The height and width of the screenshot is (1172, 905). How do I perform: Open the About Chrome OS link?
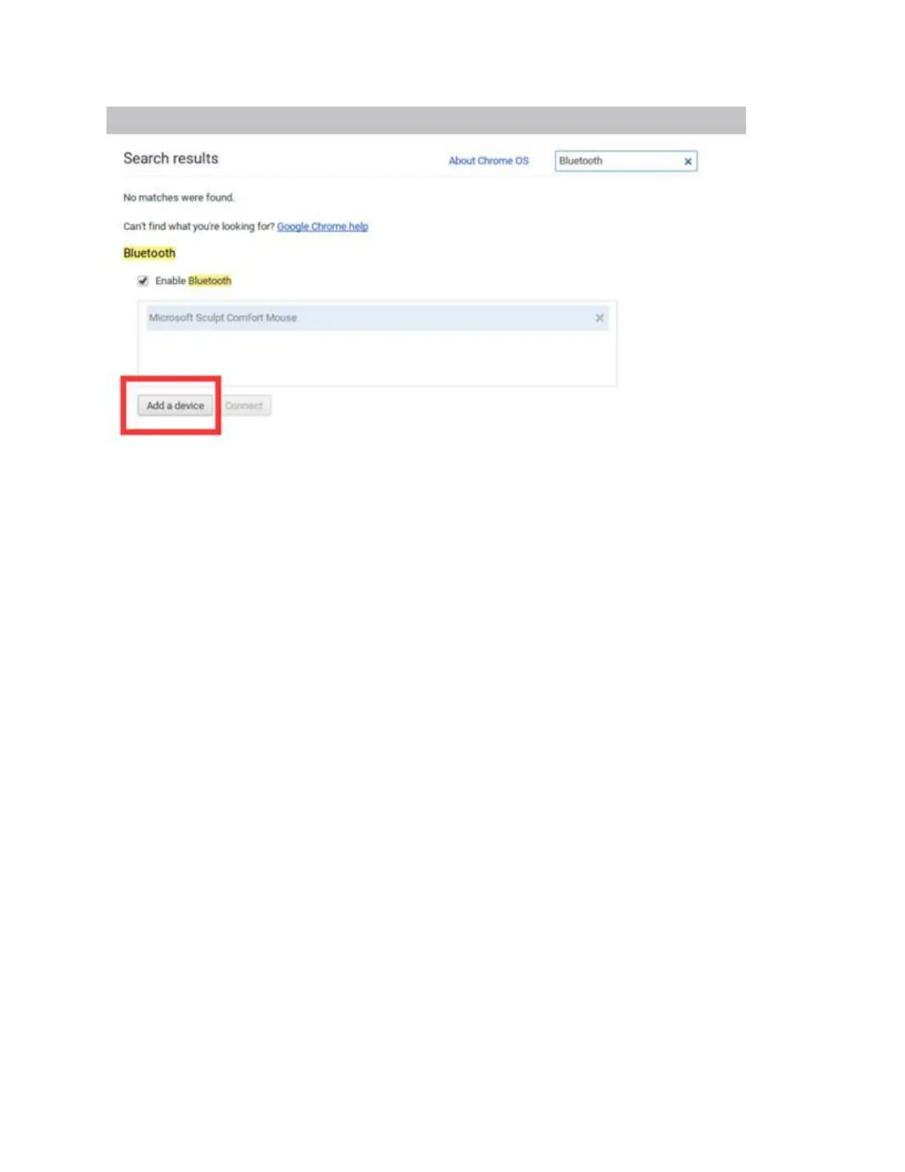(x=489, y=161)
